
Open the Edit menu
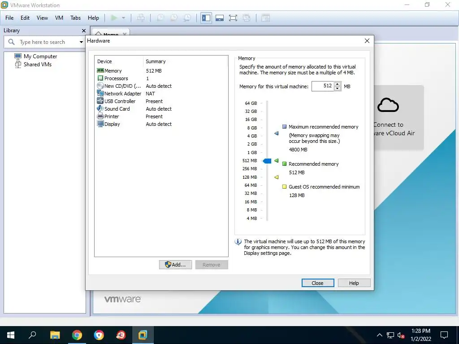(25, 18)
